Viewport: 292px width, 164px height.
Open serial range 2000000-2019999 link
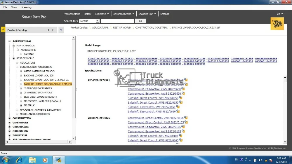tap(146, 58)
